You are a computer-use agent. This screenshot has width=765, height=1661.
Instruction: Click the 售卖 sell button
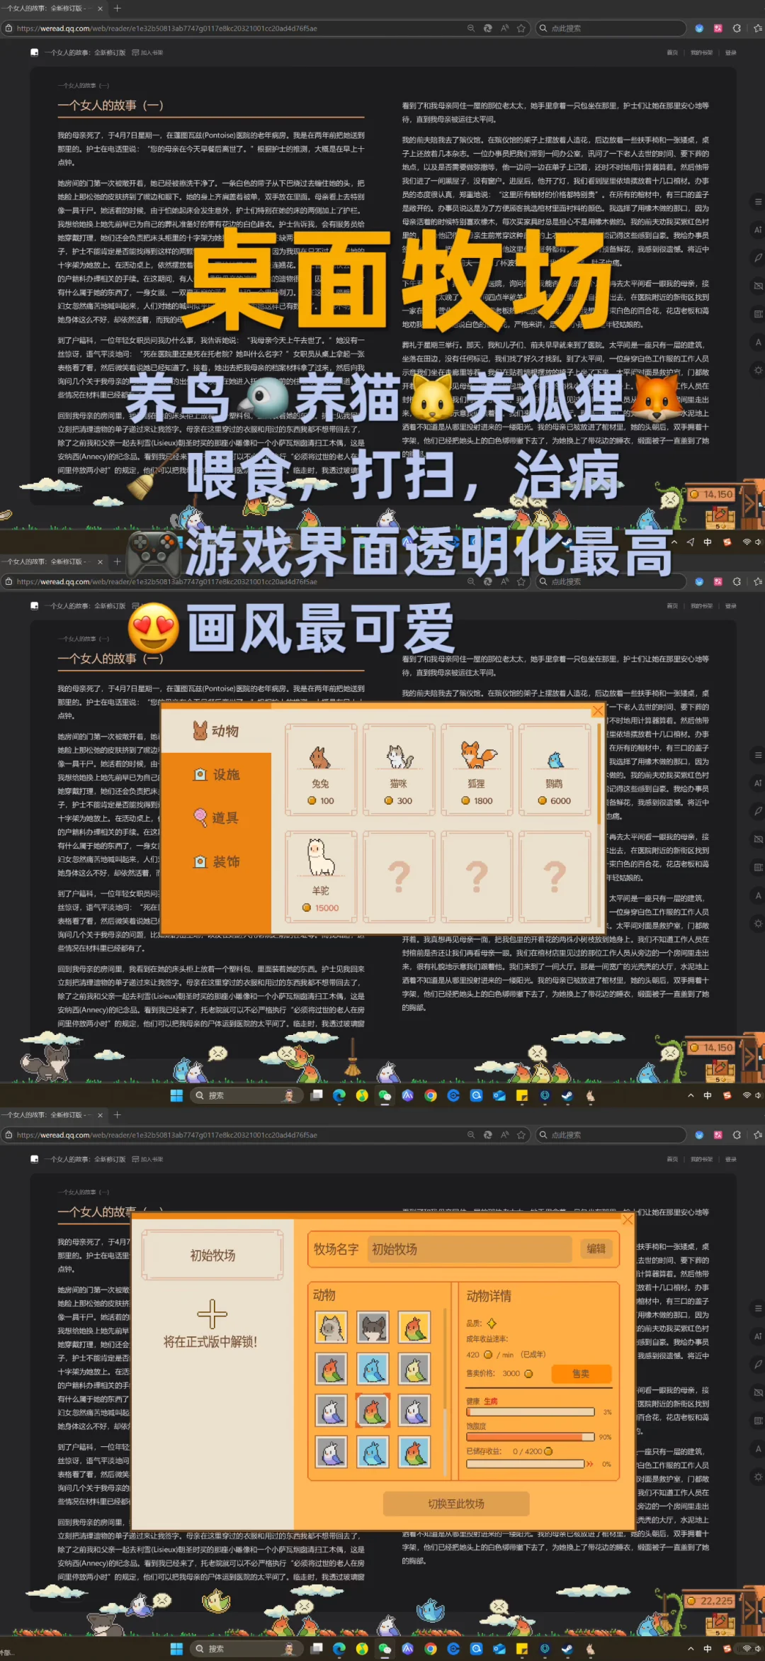[x=581, y=1373]
